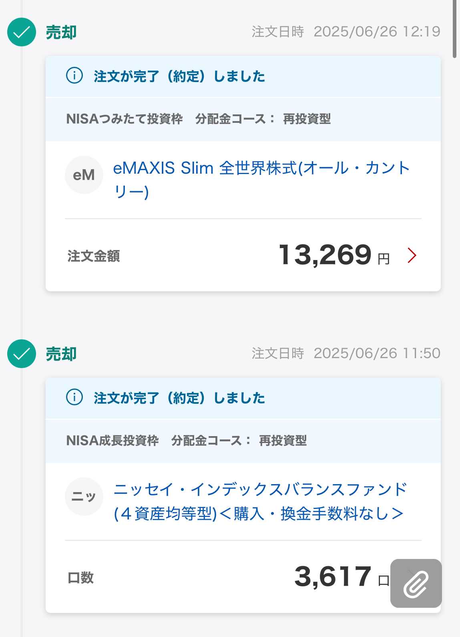Click the green checkmark beside the 12:19 order
The width and height of the screenshot is (460, 637).
point(22,32)
